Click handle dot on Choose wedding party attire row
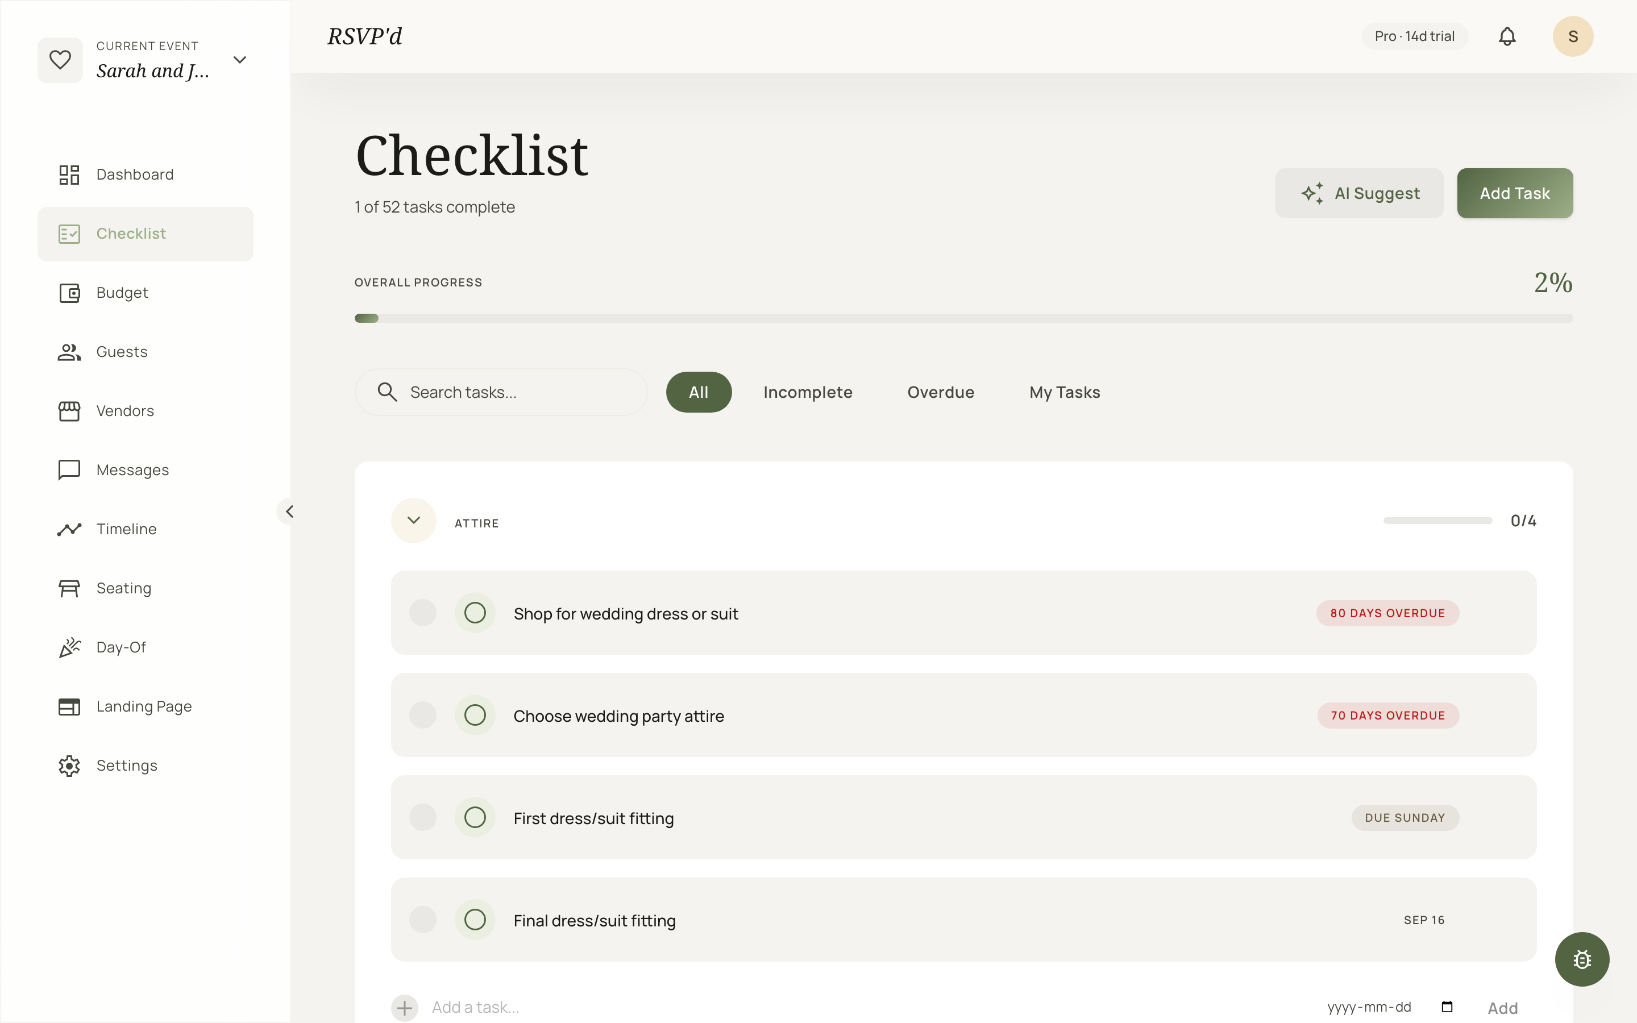This screenshot has width=1637, height=1023. pyautogui.click(x=423, y=715)
